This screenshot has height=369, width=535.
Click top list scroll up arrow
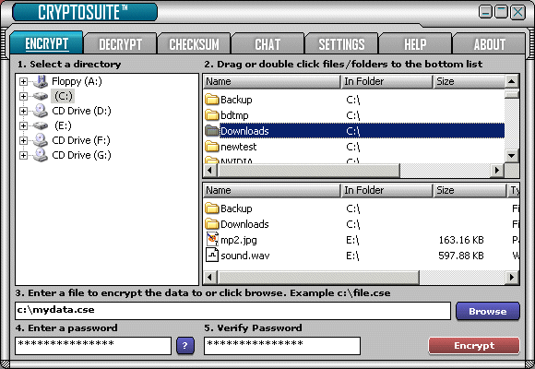click(511, 81)
